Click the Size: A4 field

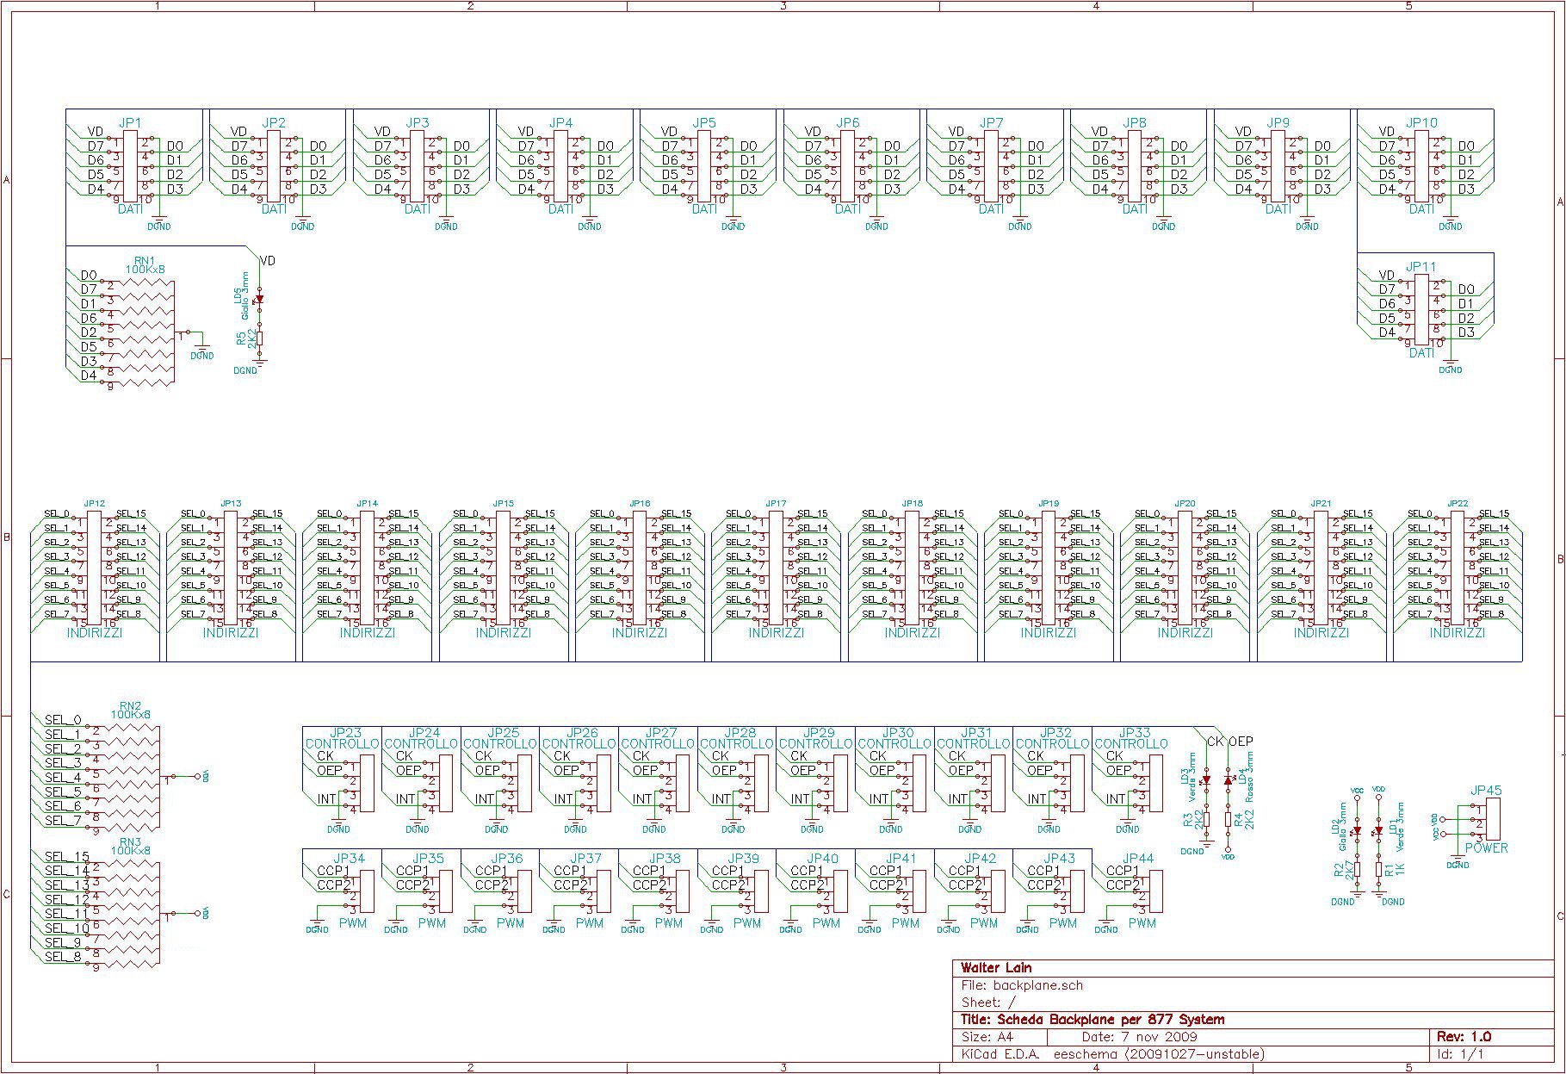[x=987, y=1037]
